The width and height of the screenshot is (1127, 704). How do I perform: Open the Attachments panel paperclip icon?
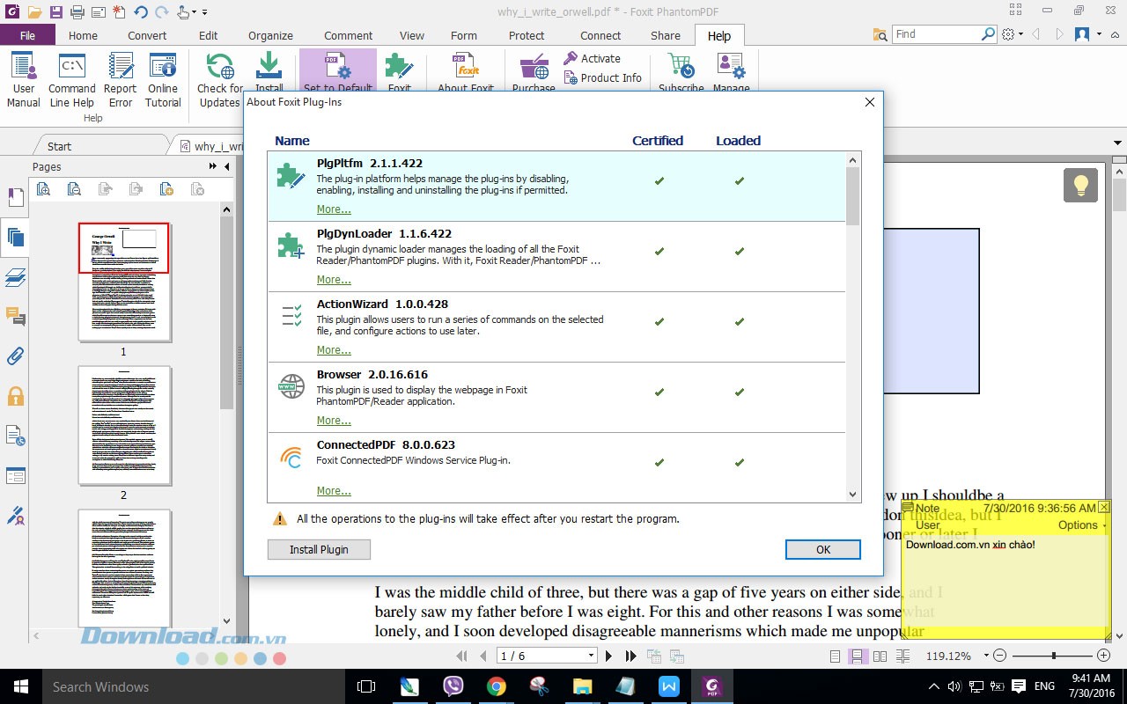click(x=15, y=356)
